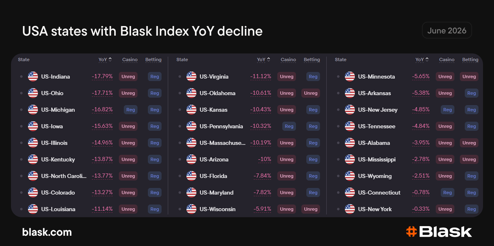The image size is (494, 246).
Task: Click the US-Minnesota flag icon
Action: click(350, 76)
